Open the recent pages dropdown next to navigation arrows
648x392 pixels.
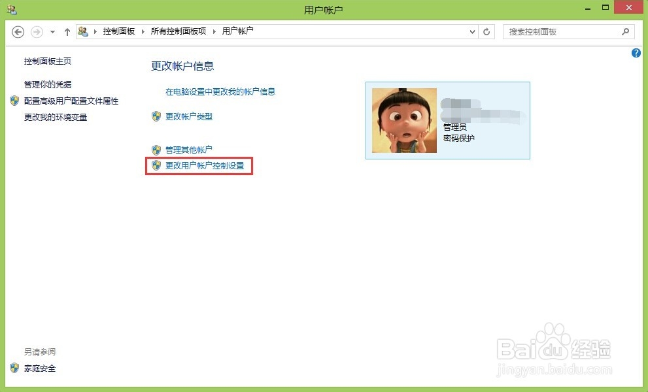[52, 31]
